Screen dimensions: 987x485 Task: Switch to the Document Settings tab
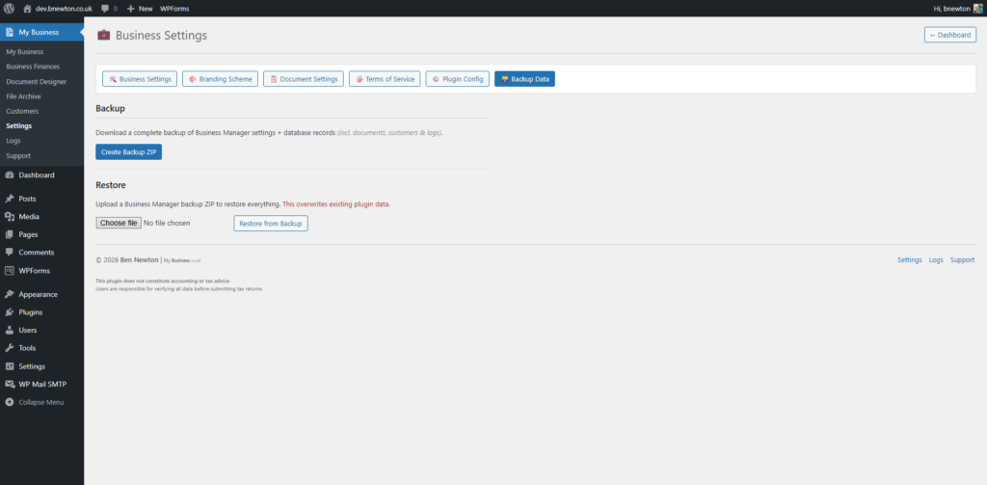[x=304, y=79]
